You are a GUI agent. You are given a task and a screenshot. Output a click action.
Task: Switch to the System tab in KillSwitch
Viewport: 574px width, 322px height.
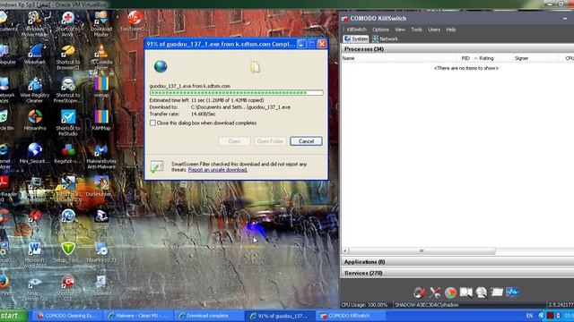356,38
